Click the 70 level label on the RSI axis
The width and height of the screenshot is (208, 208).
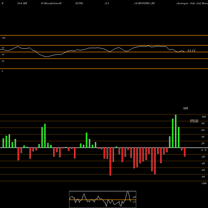pyautogui.click(x=3, y=48)
